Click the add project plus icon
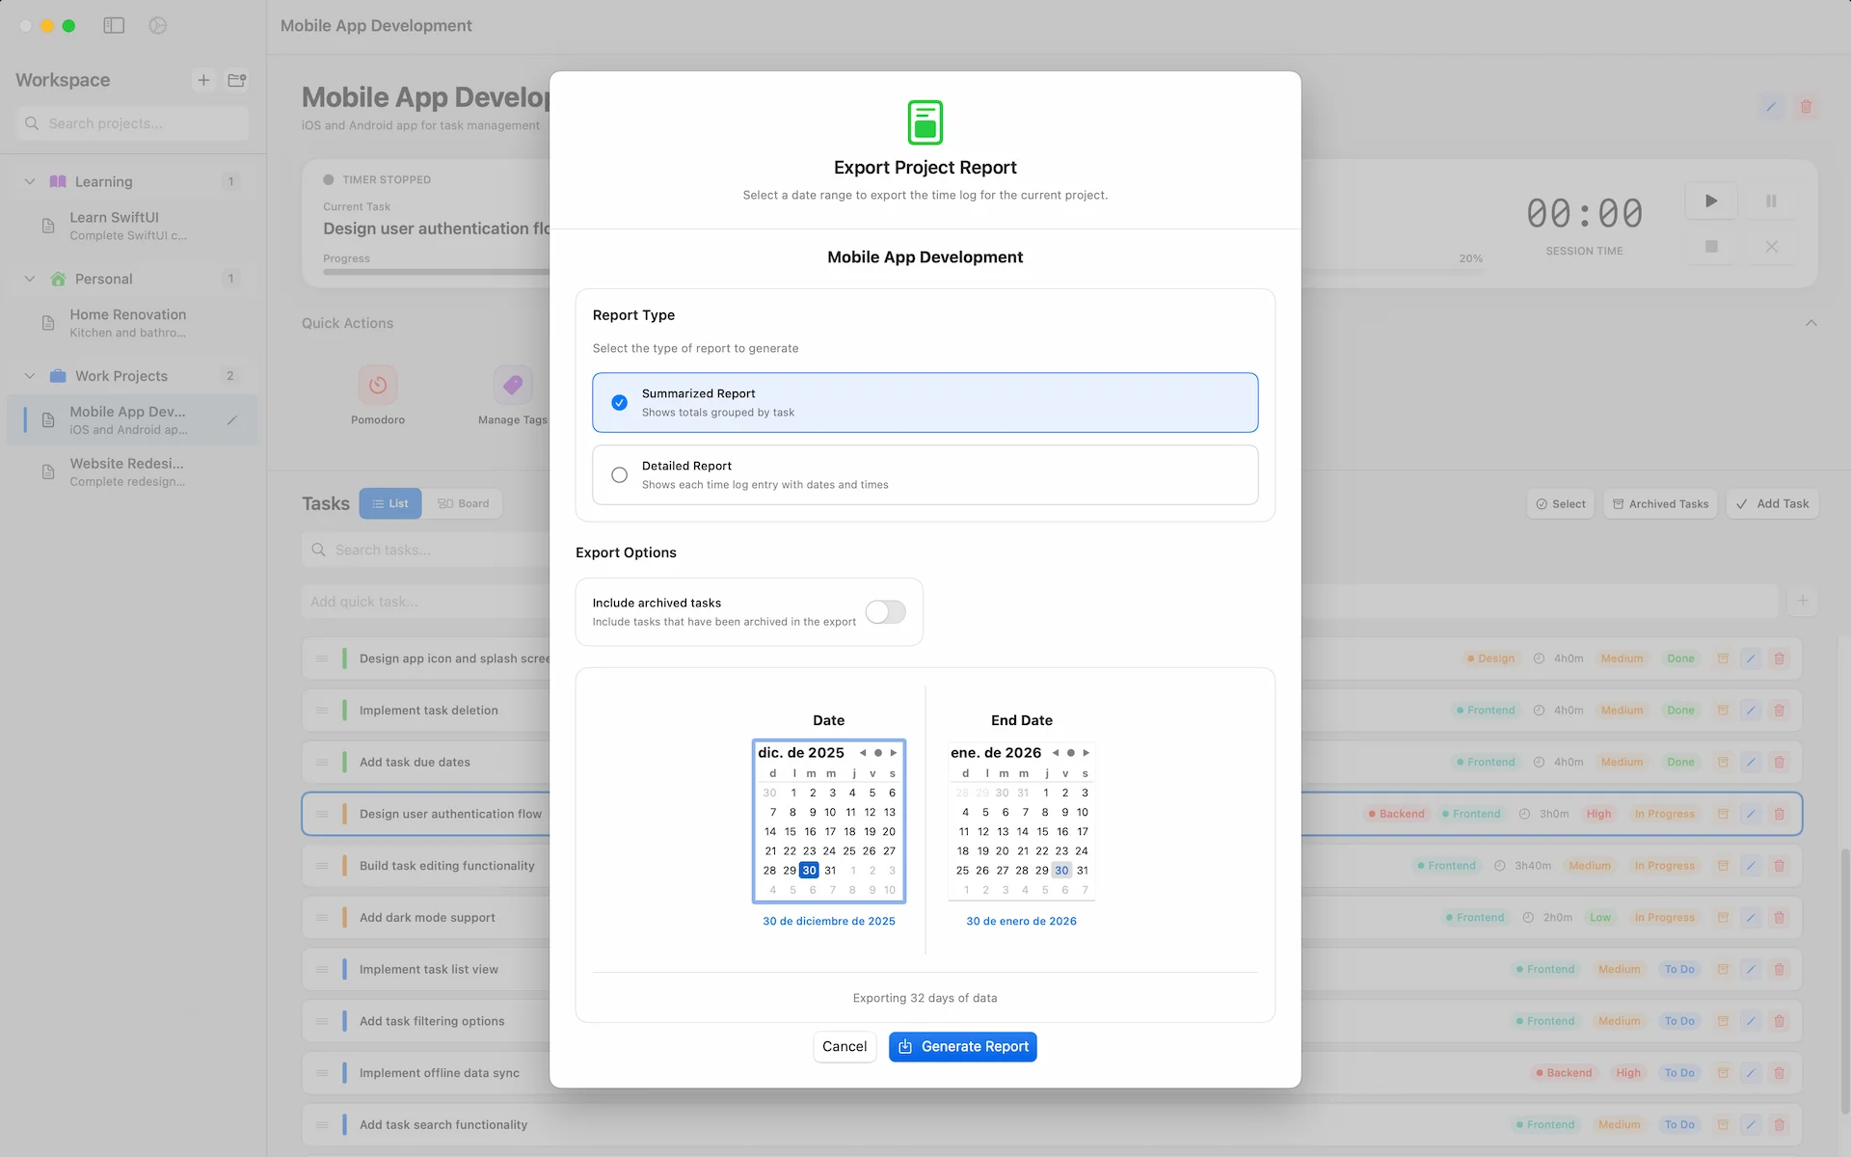The height and width of the screenshot is (1157, 1851). pos(203,80)
